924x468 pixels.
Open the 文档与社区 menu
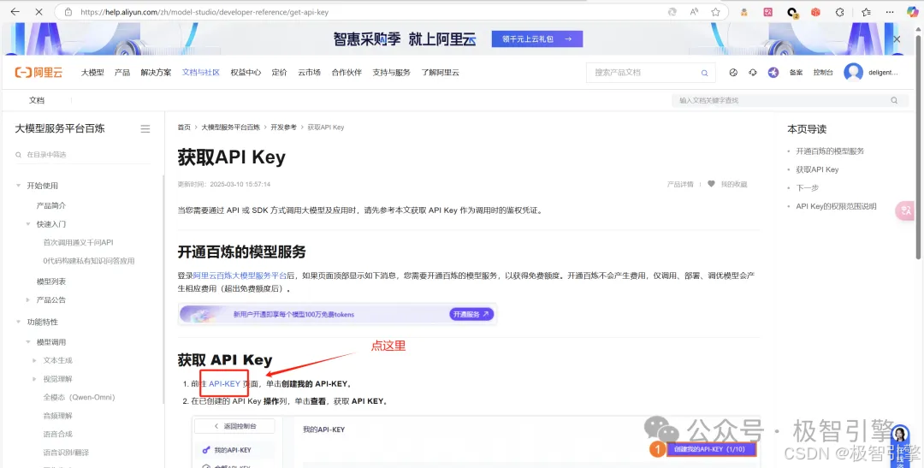tap(201, 73)
